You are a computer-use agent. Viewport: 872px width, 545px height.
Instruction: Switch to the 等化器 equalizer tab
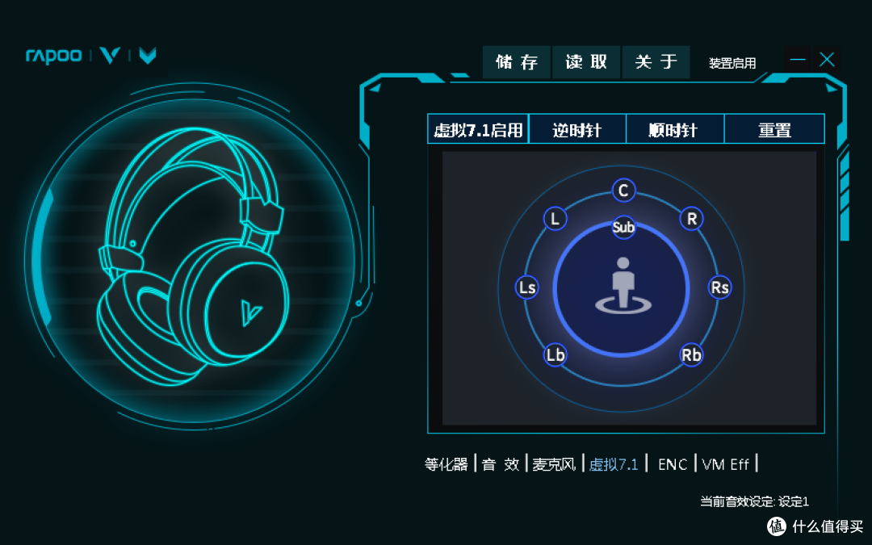click(446, 463)
